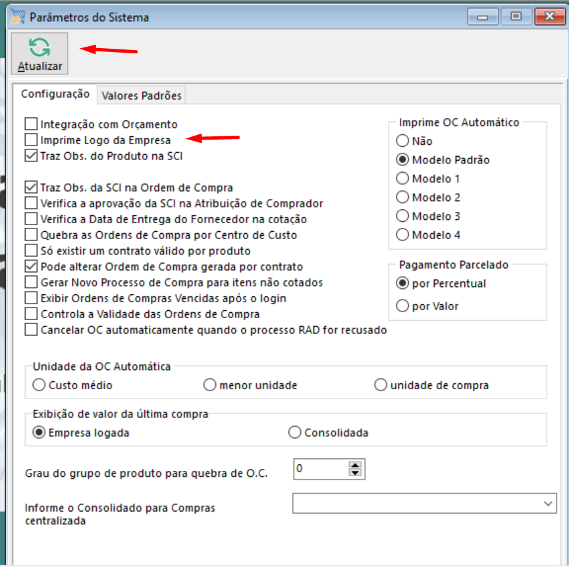Choose Modelo 1 radio button
The image size is (569, 567).
point(402,178)
